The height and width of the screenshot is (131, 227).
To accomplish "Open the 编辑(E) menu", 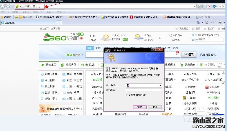I will click(x=15, y=12).
